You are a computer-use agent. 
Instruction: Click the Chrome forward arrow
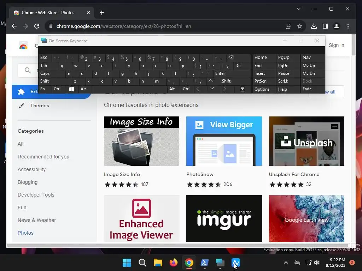[25, 26]
